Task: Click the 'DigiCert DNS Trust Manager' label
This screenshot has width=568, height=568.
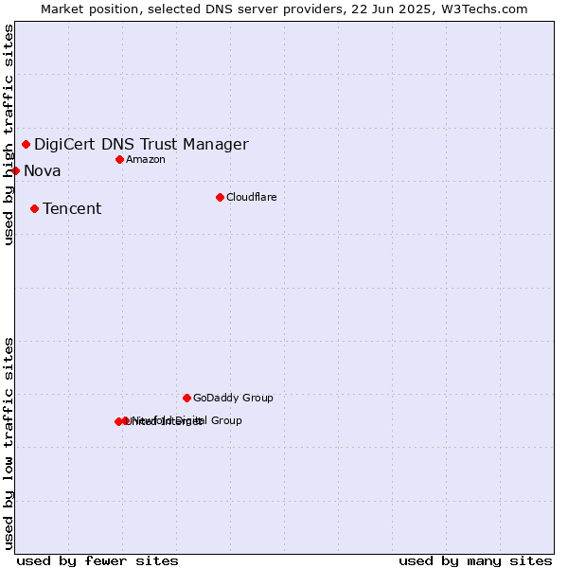Action: 141,145
